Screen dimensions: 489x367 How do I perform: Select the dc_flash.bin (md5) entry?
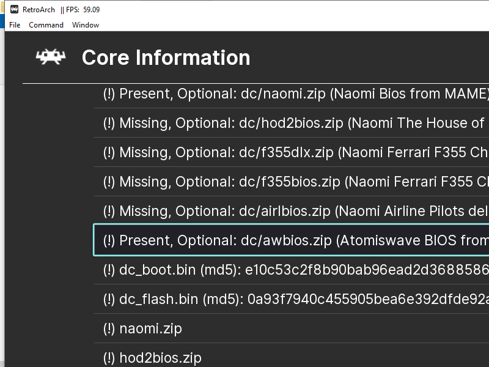pyautogui.click(x=292, y=299)
